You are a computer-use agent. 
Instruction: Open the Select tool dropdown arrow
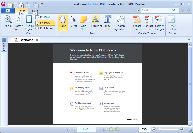point(73,29)
